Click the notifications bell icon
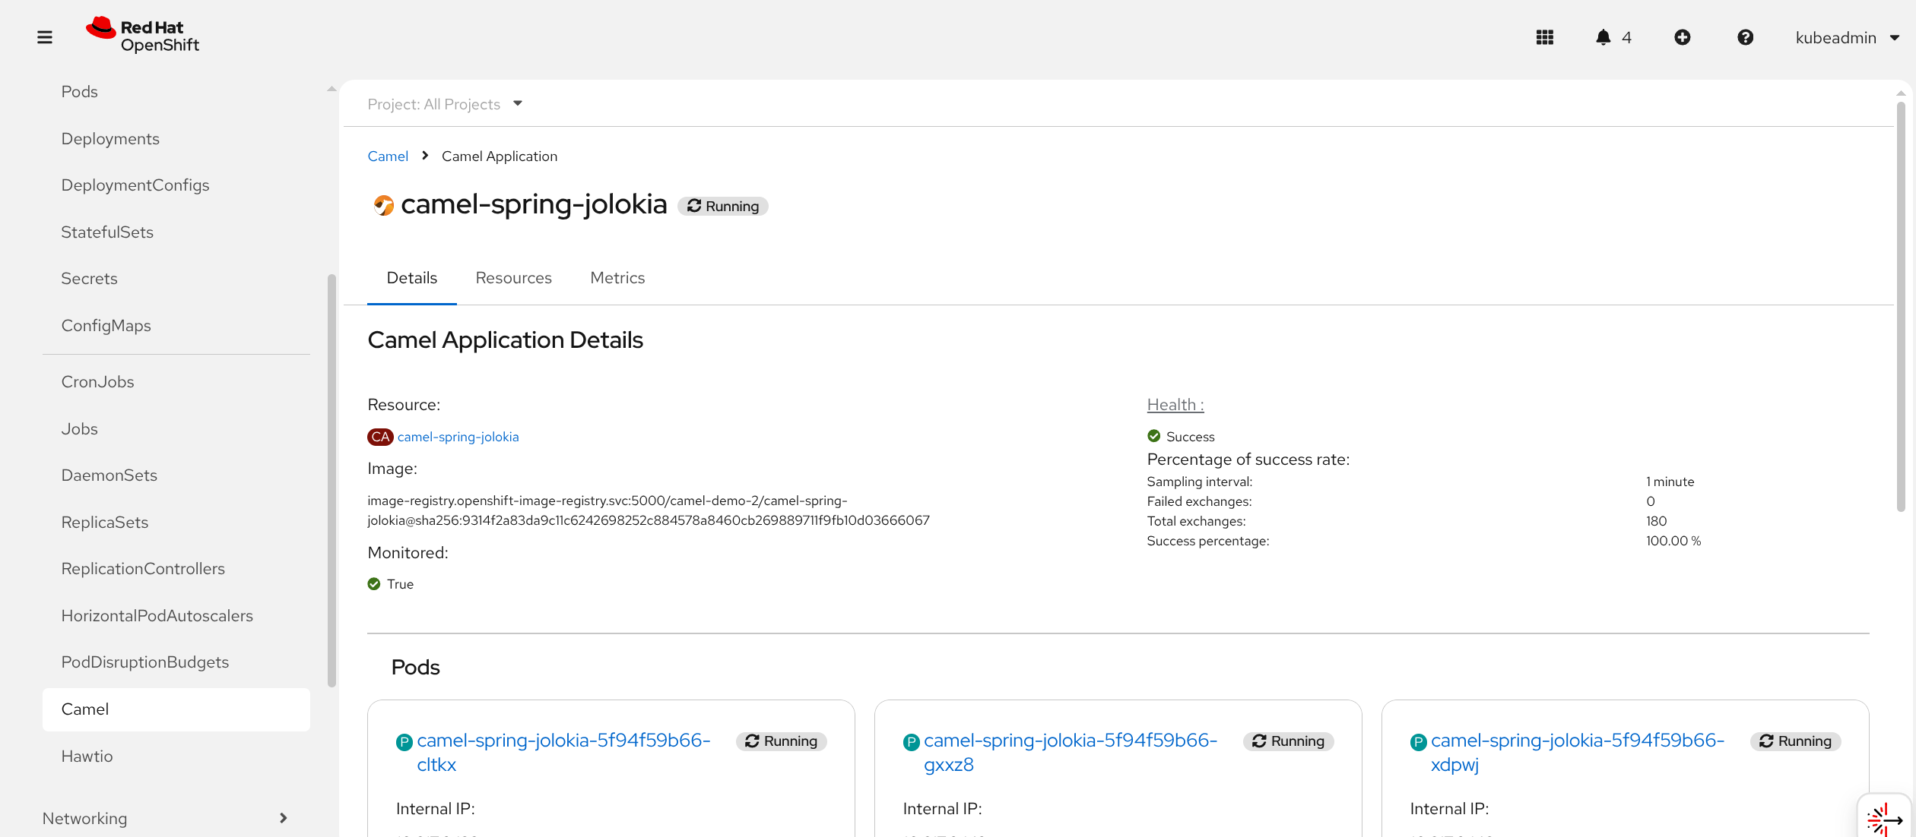 [1603, 37]
